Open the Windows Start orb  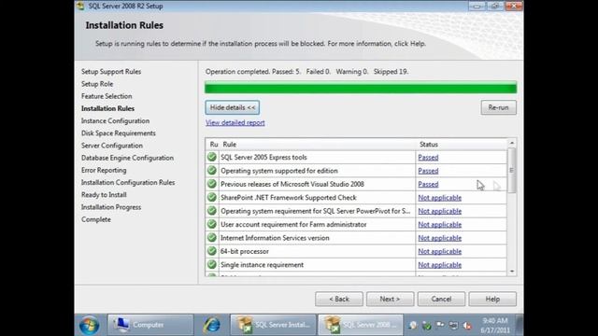pos(90,325)
